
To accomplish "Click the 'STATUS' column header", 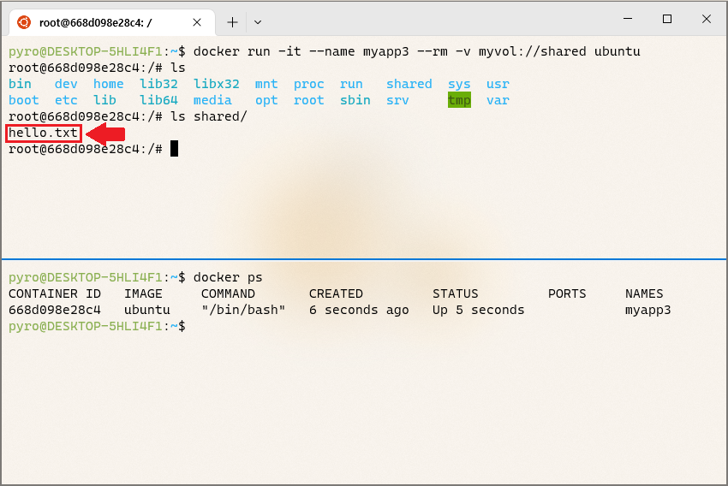I will pyautogui.click(x=455, y=293).
